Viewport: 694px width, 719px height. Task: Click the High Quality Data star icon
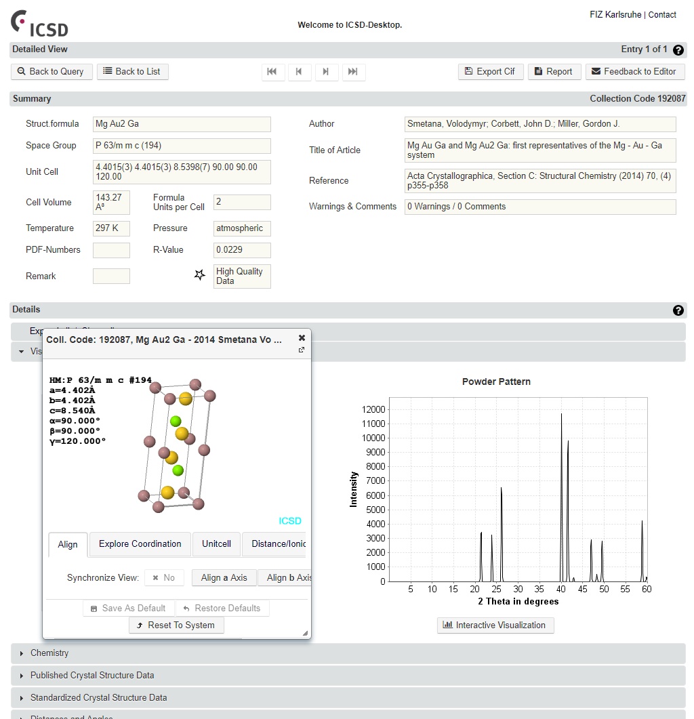tap(199, 275)
